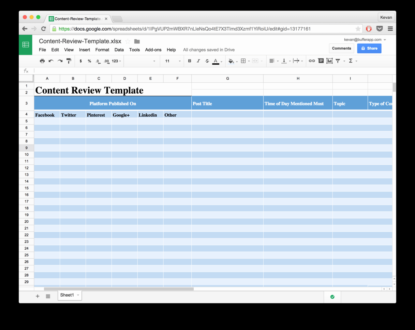Toggle italic formatting
This screenshot has width=415, height=330.
[198, 61]
